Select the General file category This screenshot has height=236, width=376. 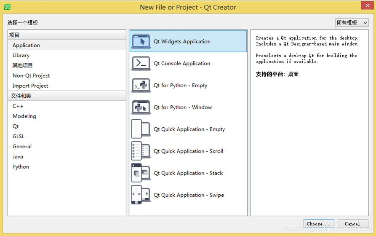click(67, 146)
